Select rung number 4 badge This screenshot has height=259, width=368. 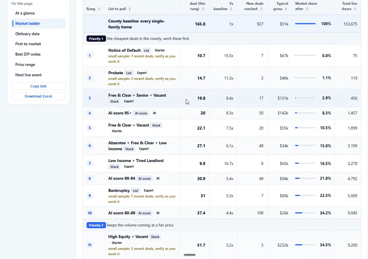(89, 113)
